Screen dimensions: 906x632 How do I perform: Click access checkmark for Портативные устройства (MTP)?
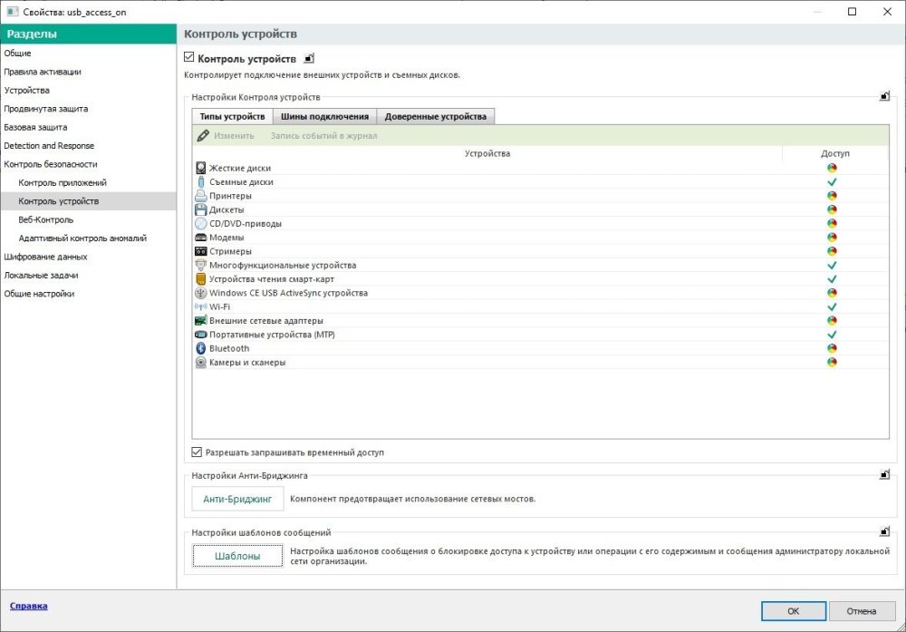832,335
